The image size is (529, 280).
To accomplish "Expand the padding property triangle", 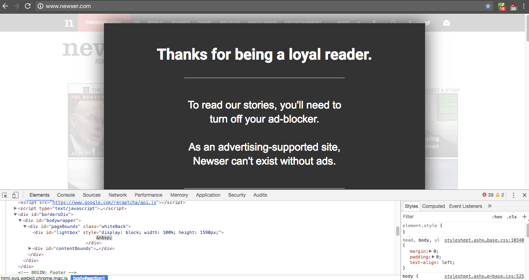I will [x=433, y=257].
